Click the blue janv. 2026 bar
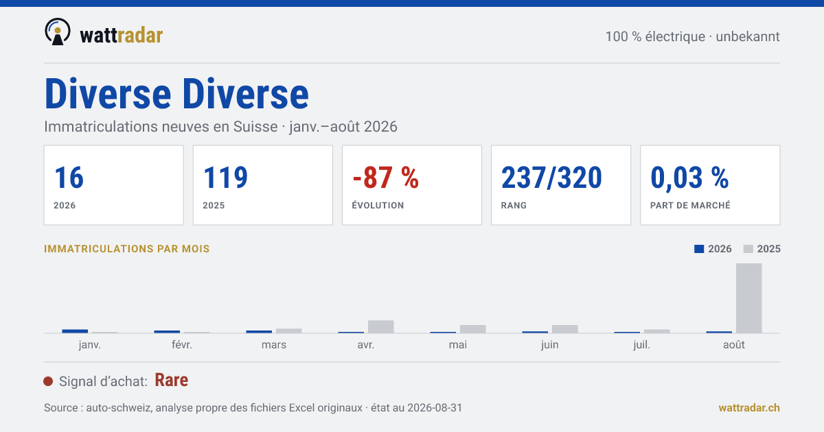 (75, 331)
